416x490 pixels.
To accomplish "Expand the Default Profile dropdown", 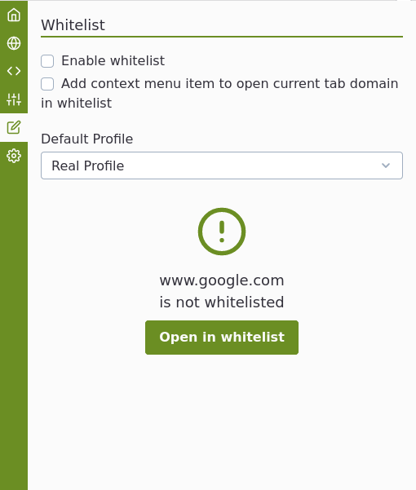I will (x=222, y=166).
